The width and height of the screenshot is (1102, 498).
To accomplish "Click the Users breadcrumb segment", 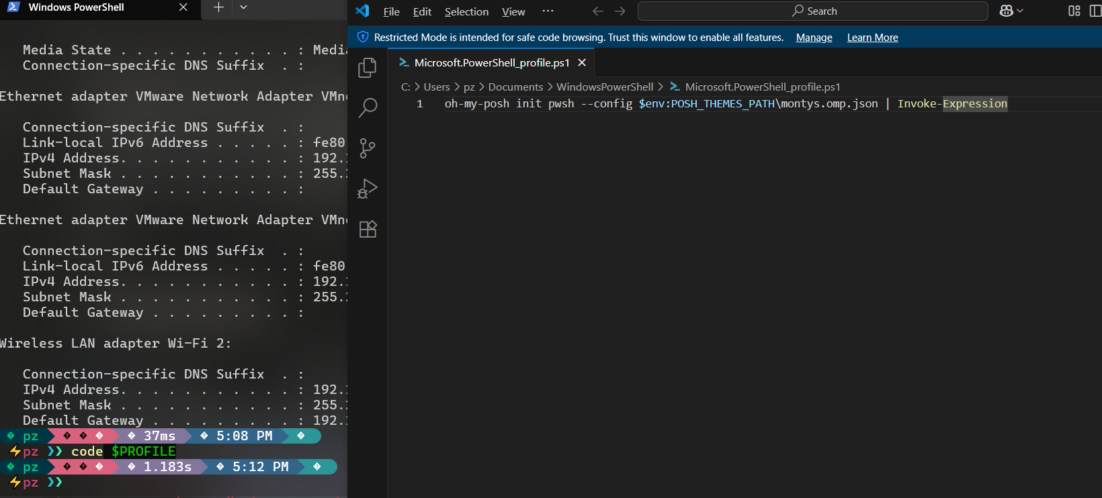I will click(x=436, y=87).
